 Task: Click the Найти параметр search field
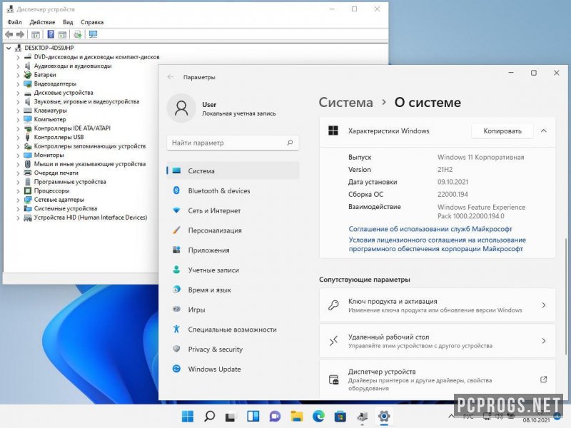(x=233, y=143)
